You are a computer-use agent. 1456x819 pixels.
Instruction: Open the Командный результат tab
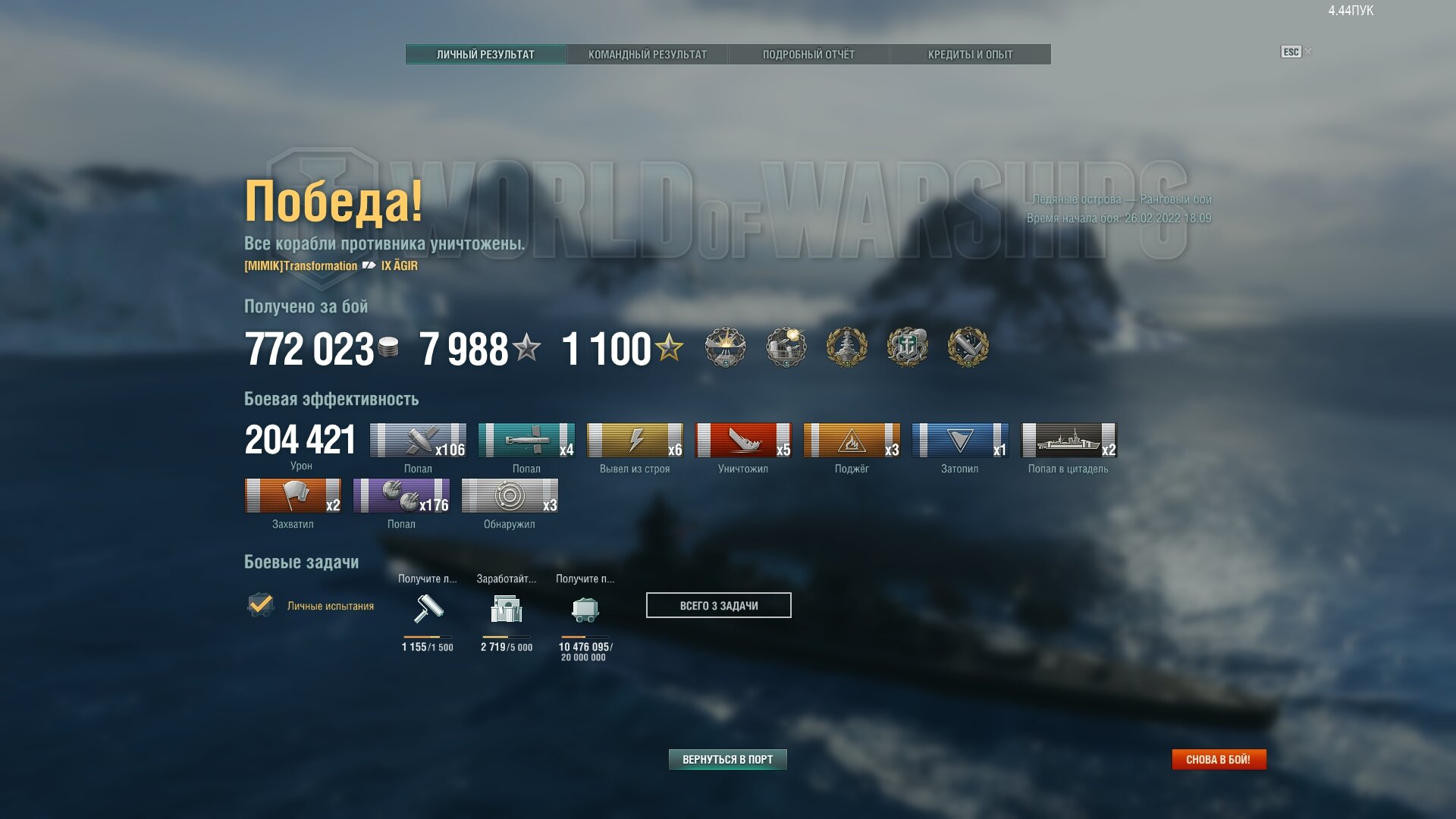point(648,55)
